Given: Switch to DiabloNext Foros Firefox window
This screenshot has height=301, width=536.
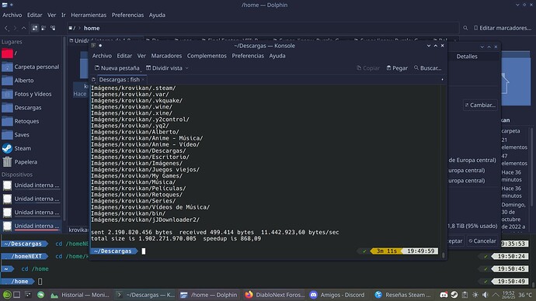Looking at the screenshot, I should [274, 295].
